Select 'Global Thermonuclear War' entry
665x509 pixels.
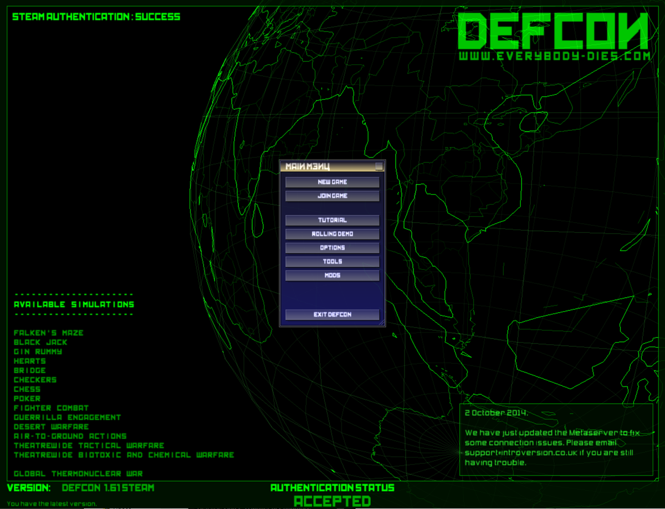78,474
